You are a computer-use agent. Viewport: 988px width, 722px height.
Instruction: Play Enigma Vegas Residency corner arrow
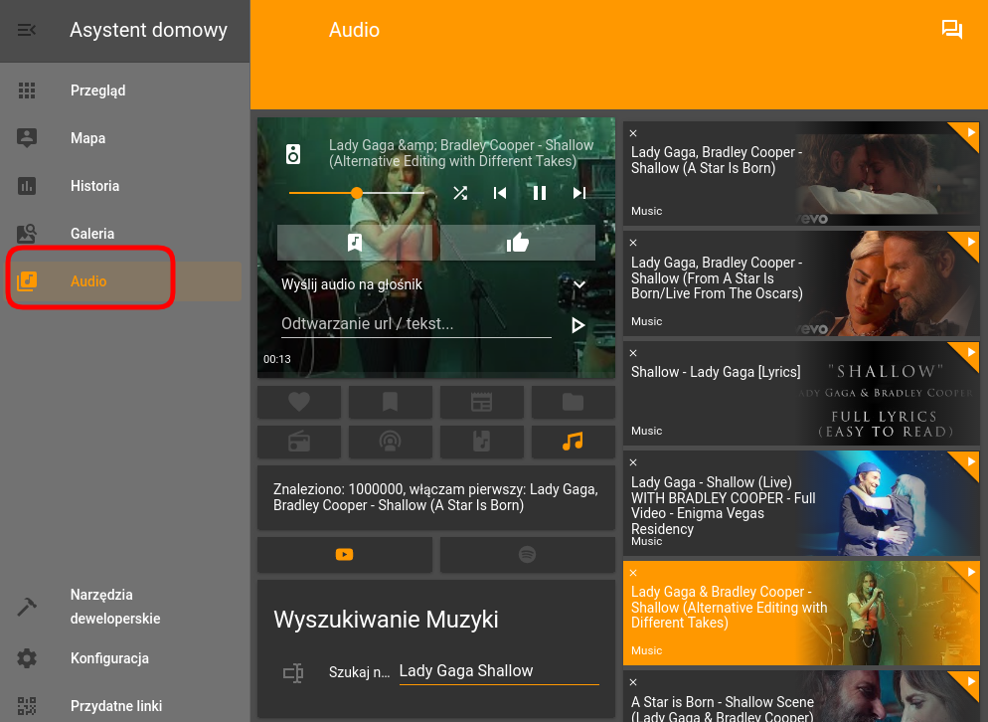[x=969, y=461]
